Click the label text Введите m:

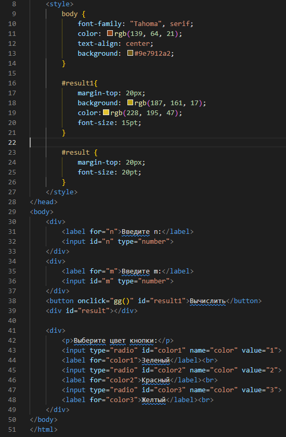click(x=141, y=271)
